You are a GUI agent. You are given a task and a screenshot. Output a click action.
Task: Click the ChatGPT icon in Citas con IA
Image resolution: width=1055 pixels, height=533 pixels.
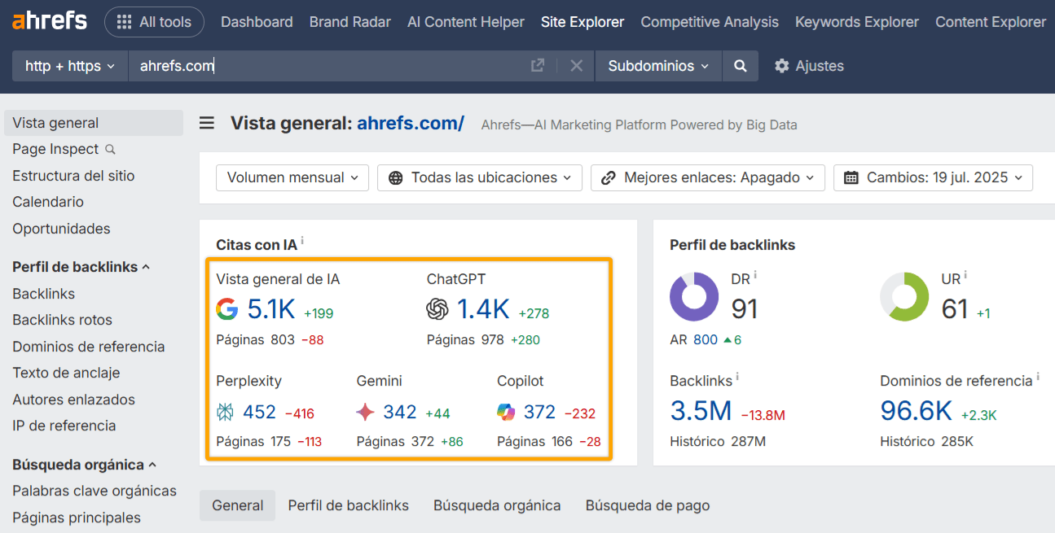point(438,309)
